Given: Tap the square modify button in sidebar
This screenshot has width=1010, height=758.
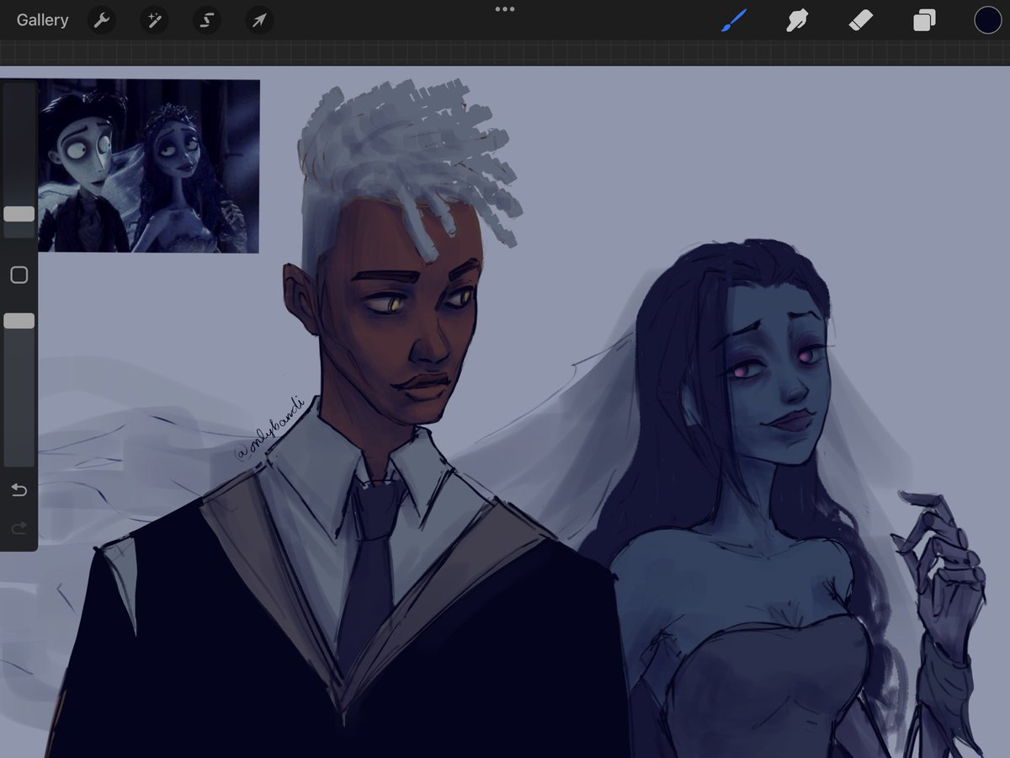Looking at the screenshot, I should 19,275.
